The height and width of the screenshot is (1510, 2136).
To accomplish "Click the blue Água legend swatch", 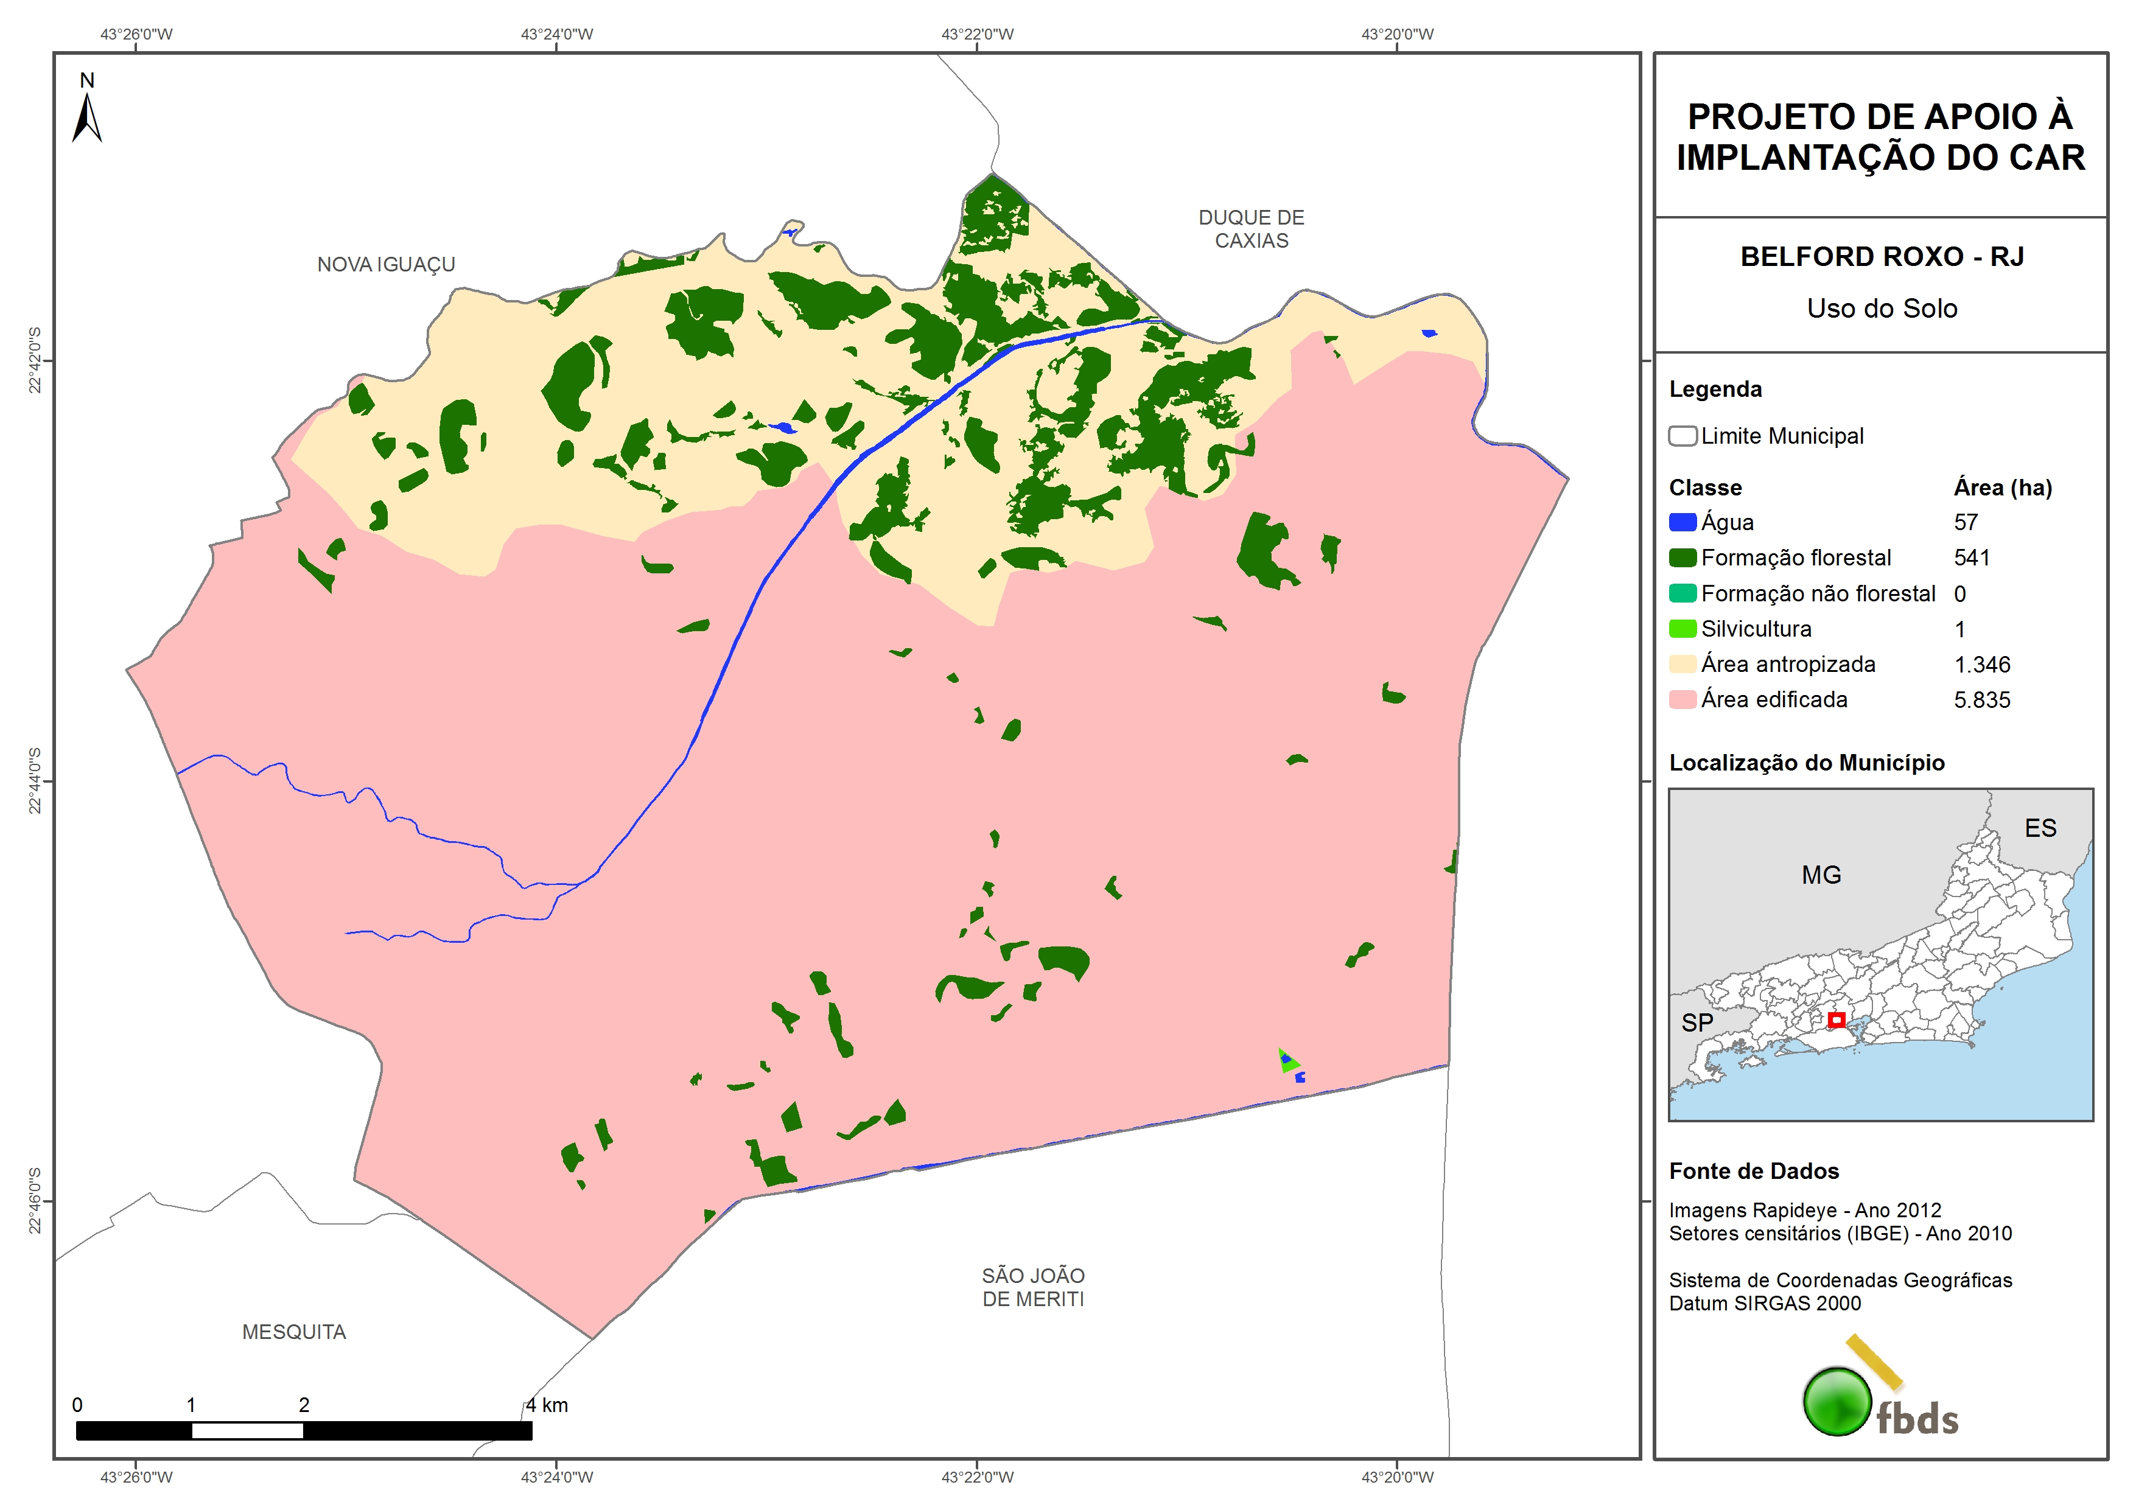I will point(1682,522).
